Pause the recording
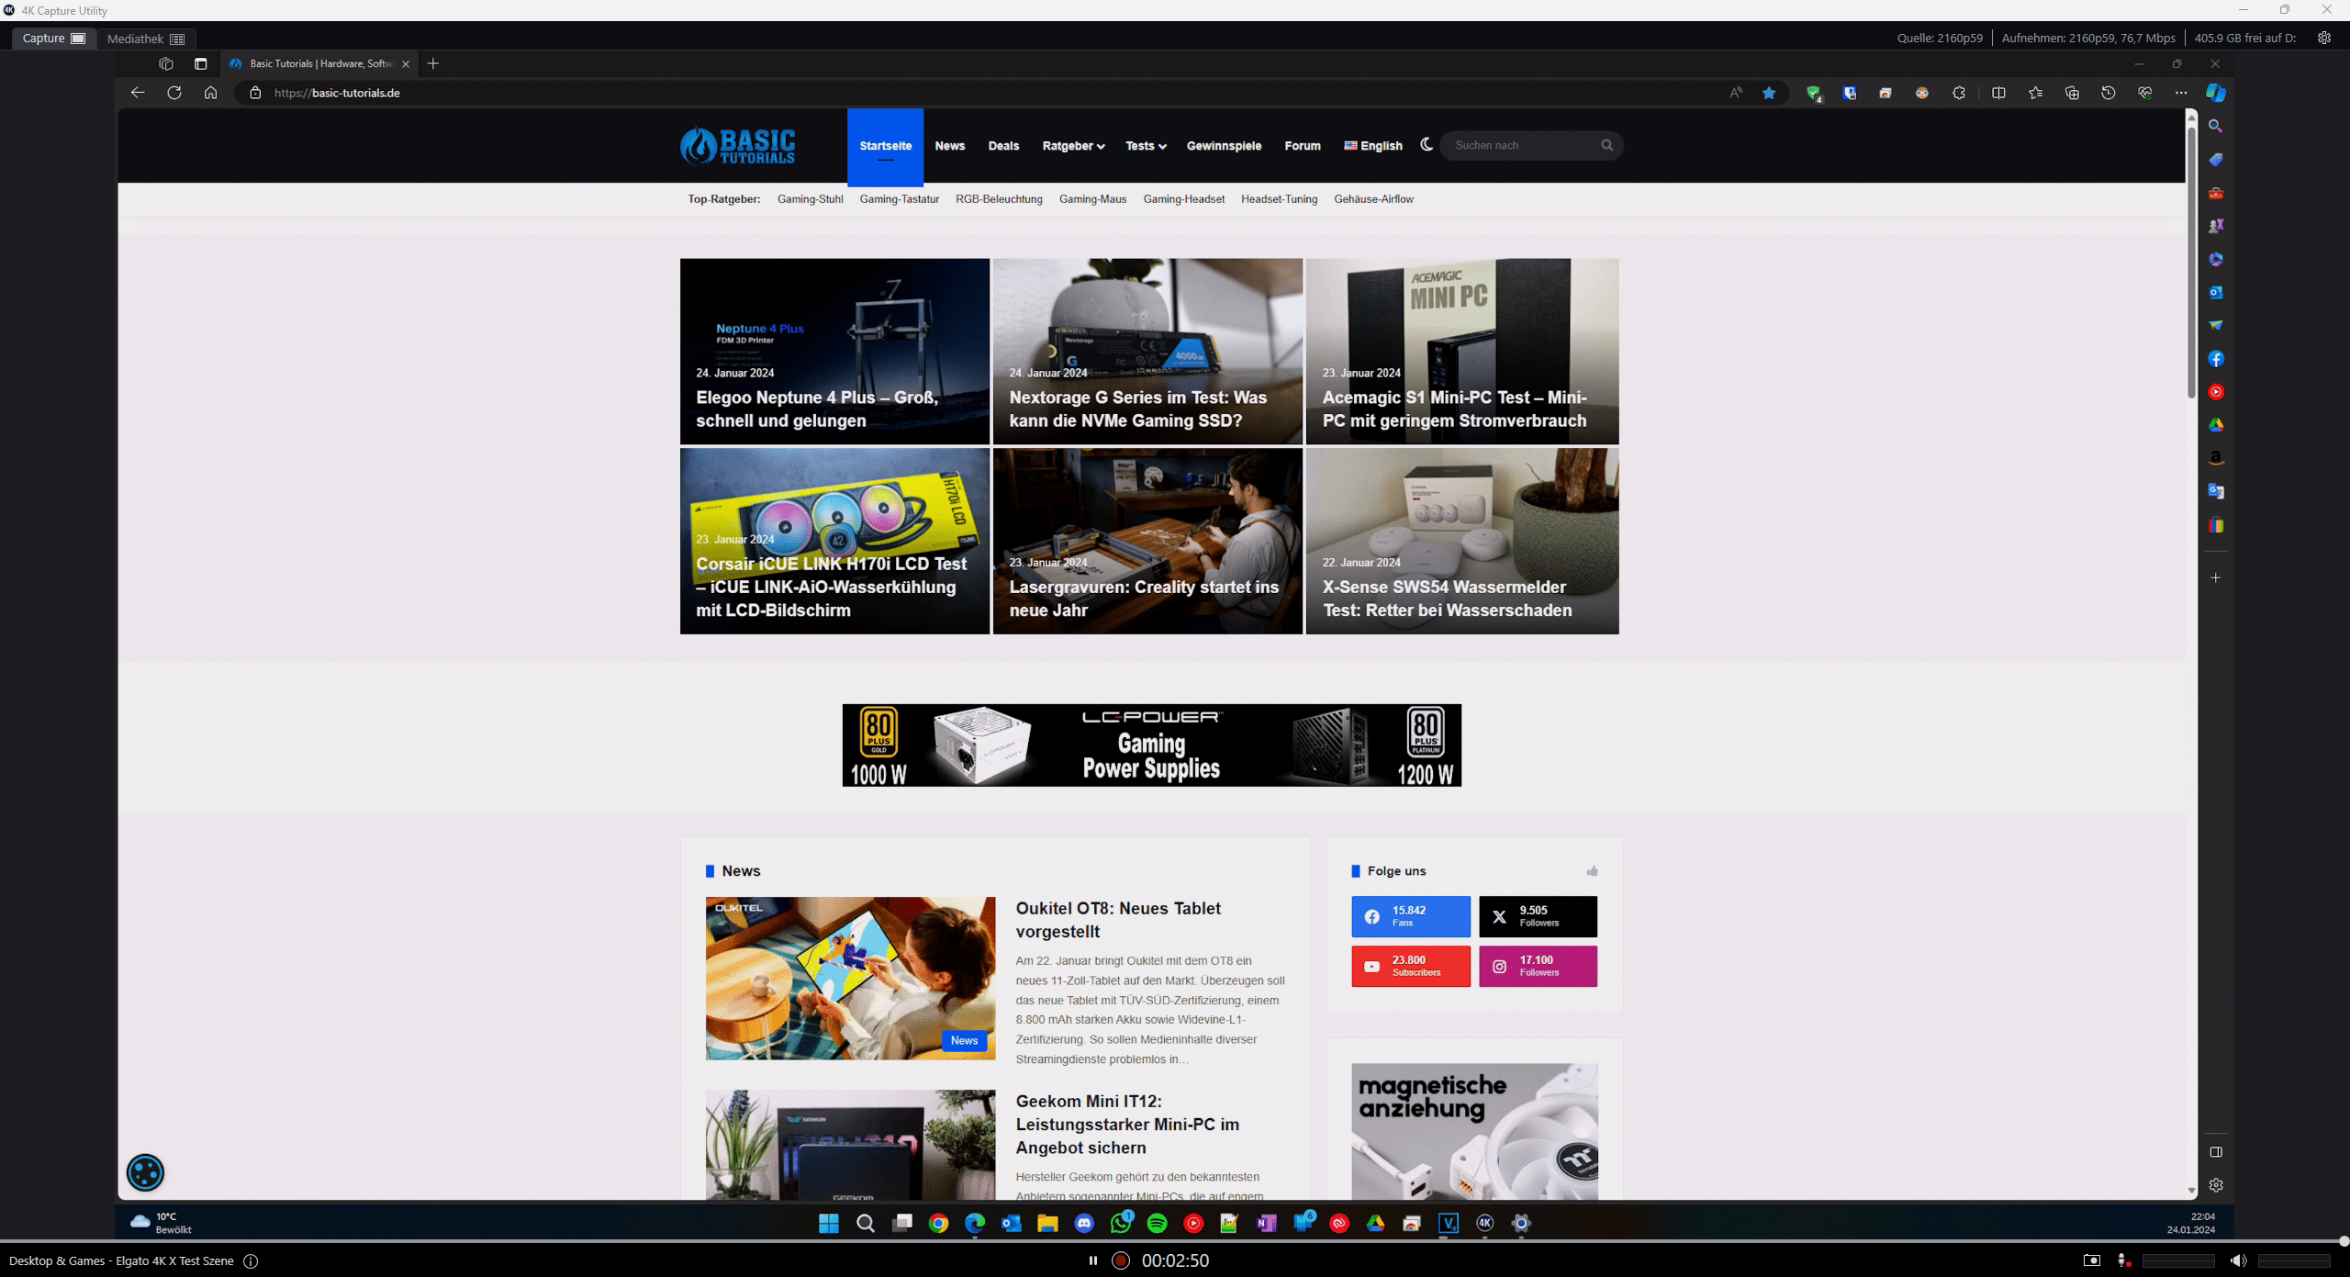This screenshot has width=2350, height=1277. pyautogui.click(x=1092, y=1260)
